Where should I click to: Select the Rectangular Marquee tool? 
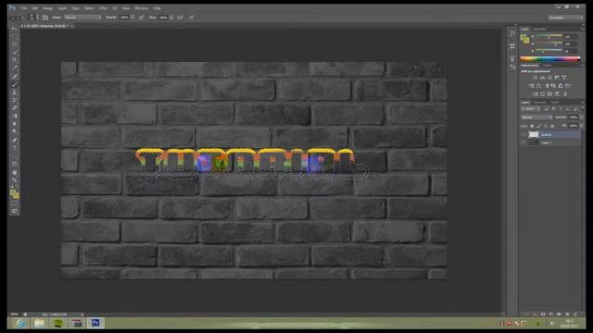tap(15, 37)
